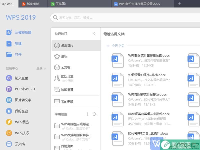Image resolution: width=200 pixels, height=150 pixels.
Task: Select 我的电脑 in quick access
Action: [x=76, y=102]
